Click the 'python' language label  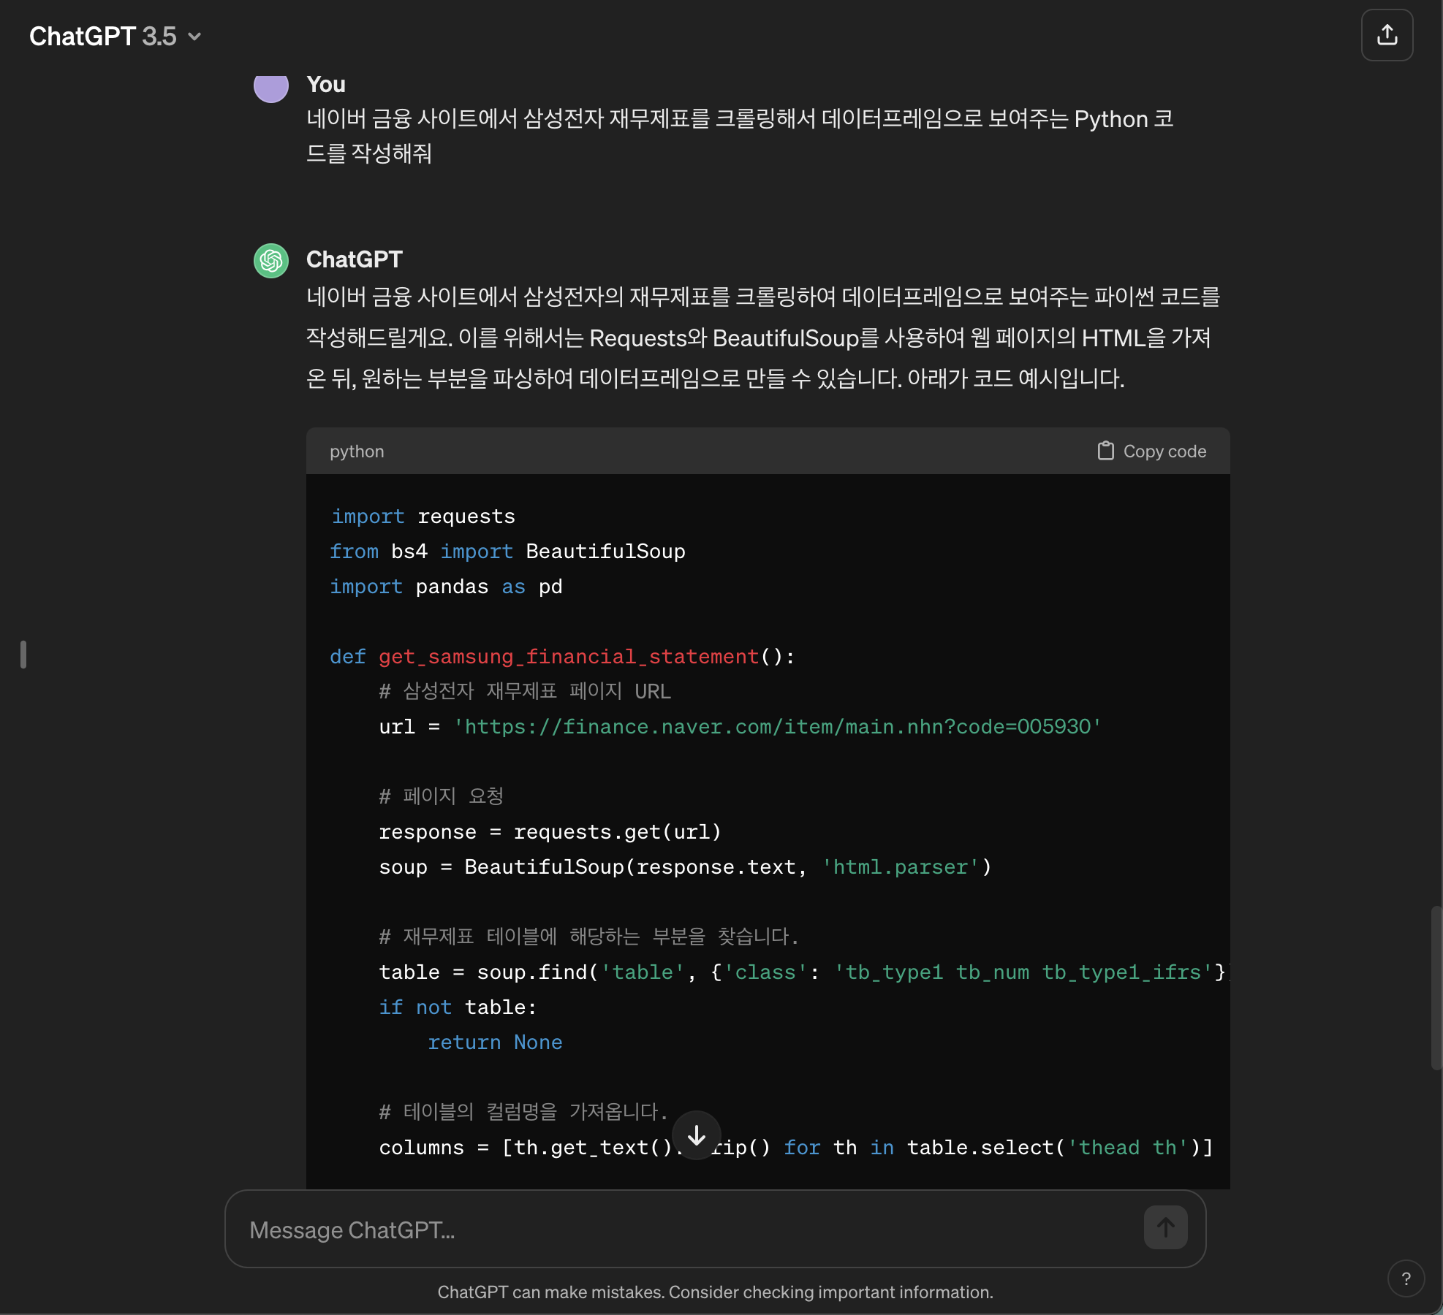click(357, 451)
